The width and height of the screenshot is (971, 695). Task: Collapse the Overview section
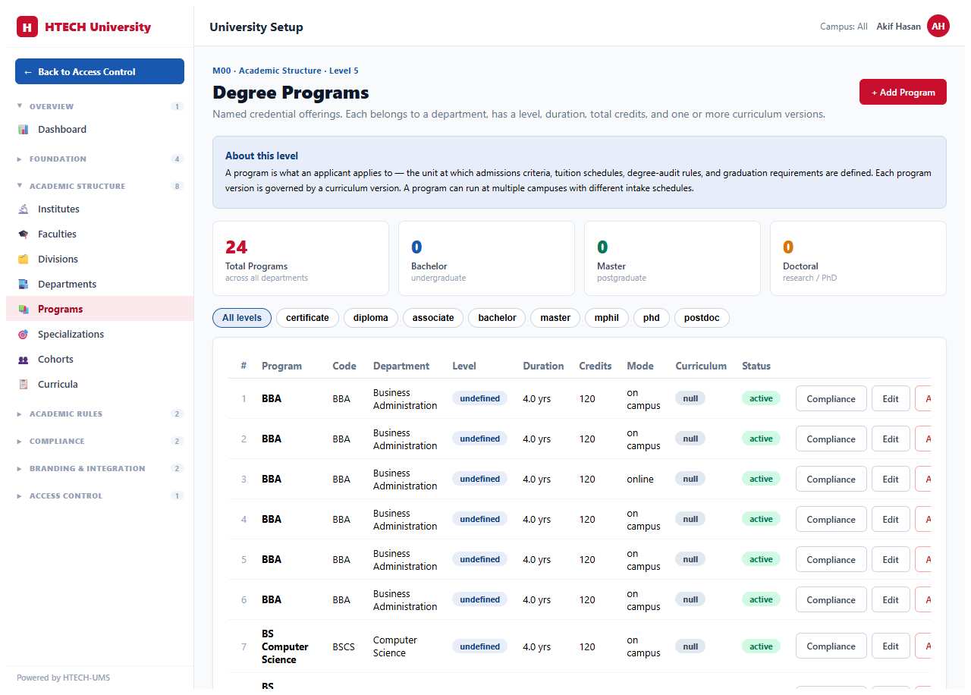coord(99,106)
